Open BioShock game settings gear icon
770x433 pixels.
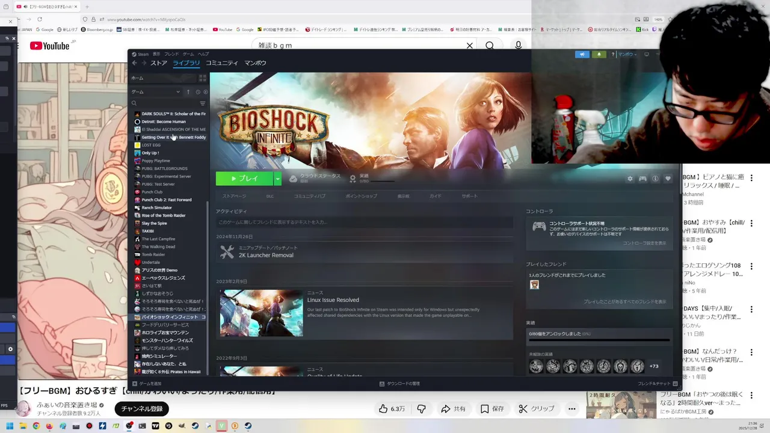pyautogui.click(x=630, y=179)
